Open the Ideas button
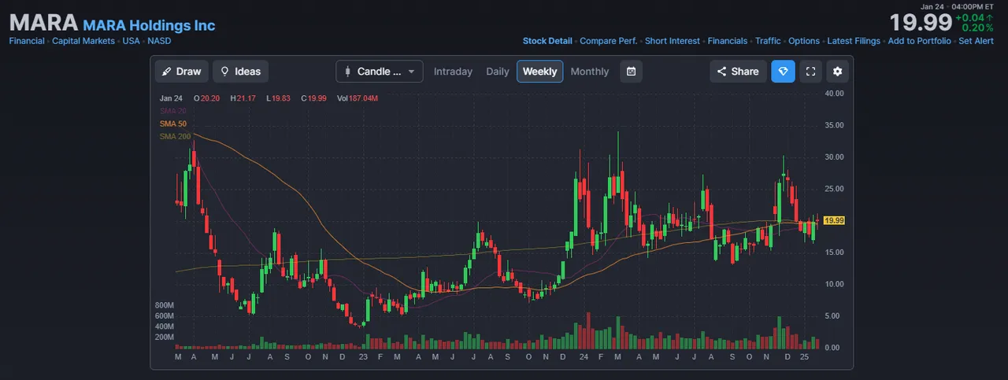The width and height of the screenshot is (1008, 380). (240, 72)
